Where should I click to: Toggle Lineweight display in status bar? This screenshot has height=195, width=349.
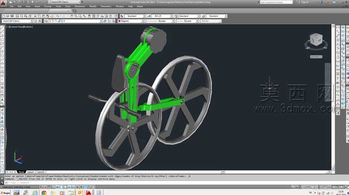81,187
